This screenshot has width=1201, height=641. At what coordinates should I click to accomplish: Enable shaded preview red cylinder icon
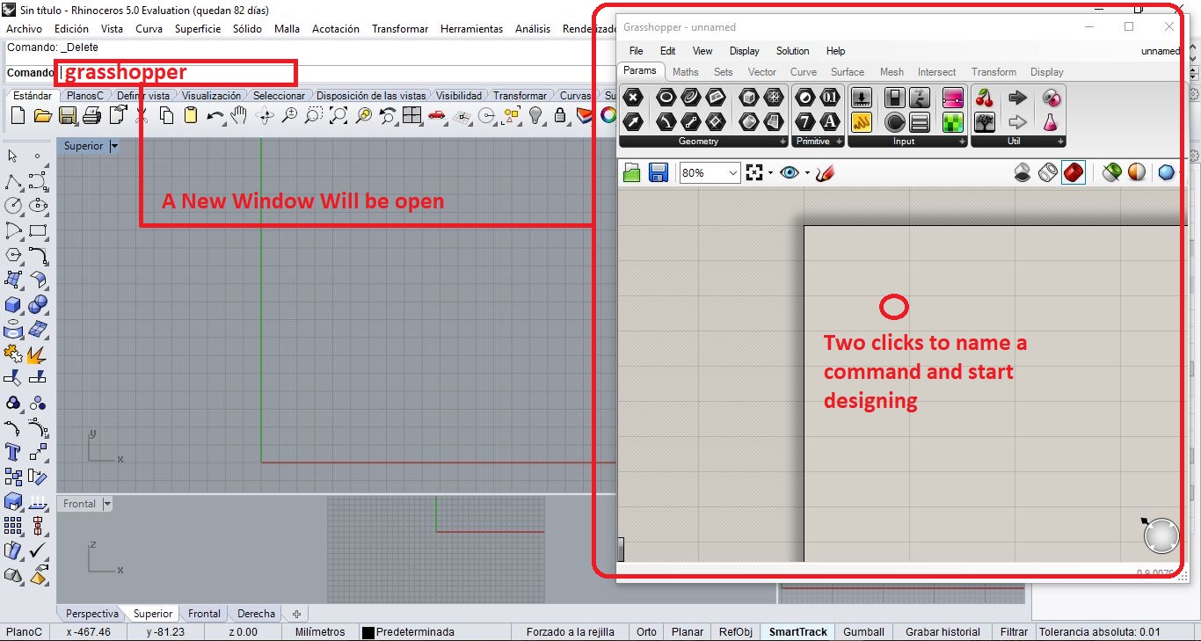coord(1074,172)
